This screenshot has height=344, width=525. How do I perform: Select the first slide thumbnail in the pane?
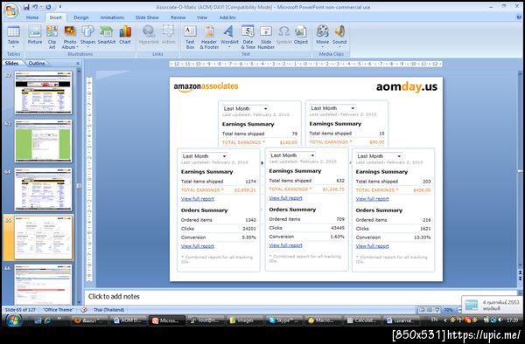pos(43,93)
